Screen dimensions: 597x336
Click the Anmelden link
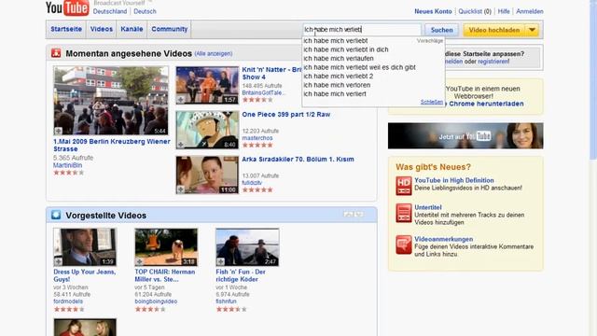(530, 11)
